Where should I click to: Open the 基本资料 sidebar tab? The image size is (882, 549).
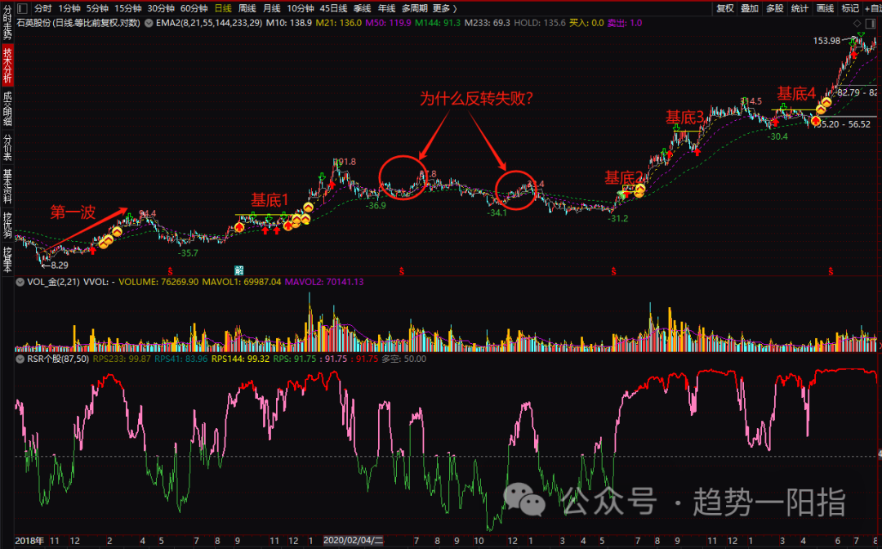click(7, 186)
